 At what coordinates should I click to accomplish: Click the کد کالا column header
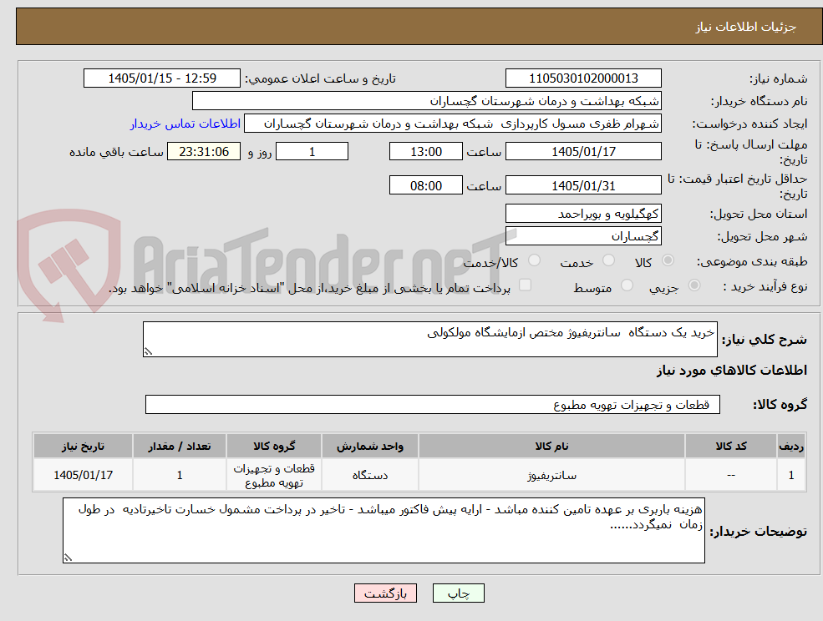(730, 446)
